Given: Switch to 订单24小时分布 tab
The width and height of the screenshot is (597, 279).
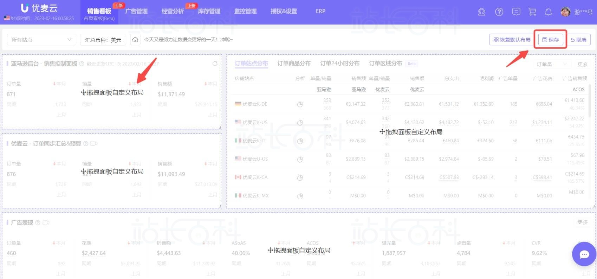Looking at the screenshot, I should (340, 63).
